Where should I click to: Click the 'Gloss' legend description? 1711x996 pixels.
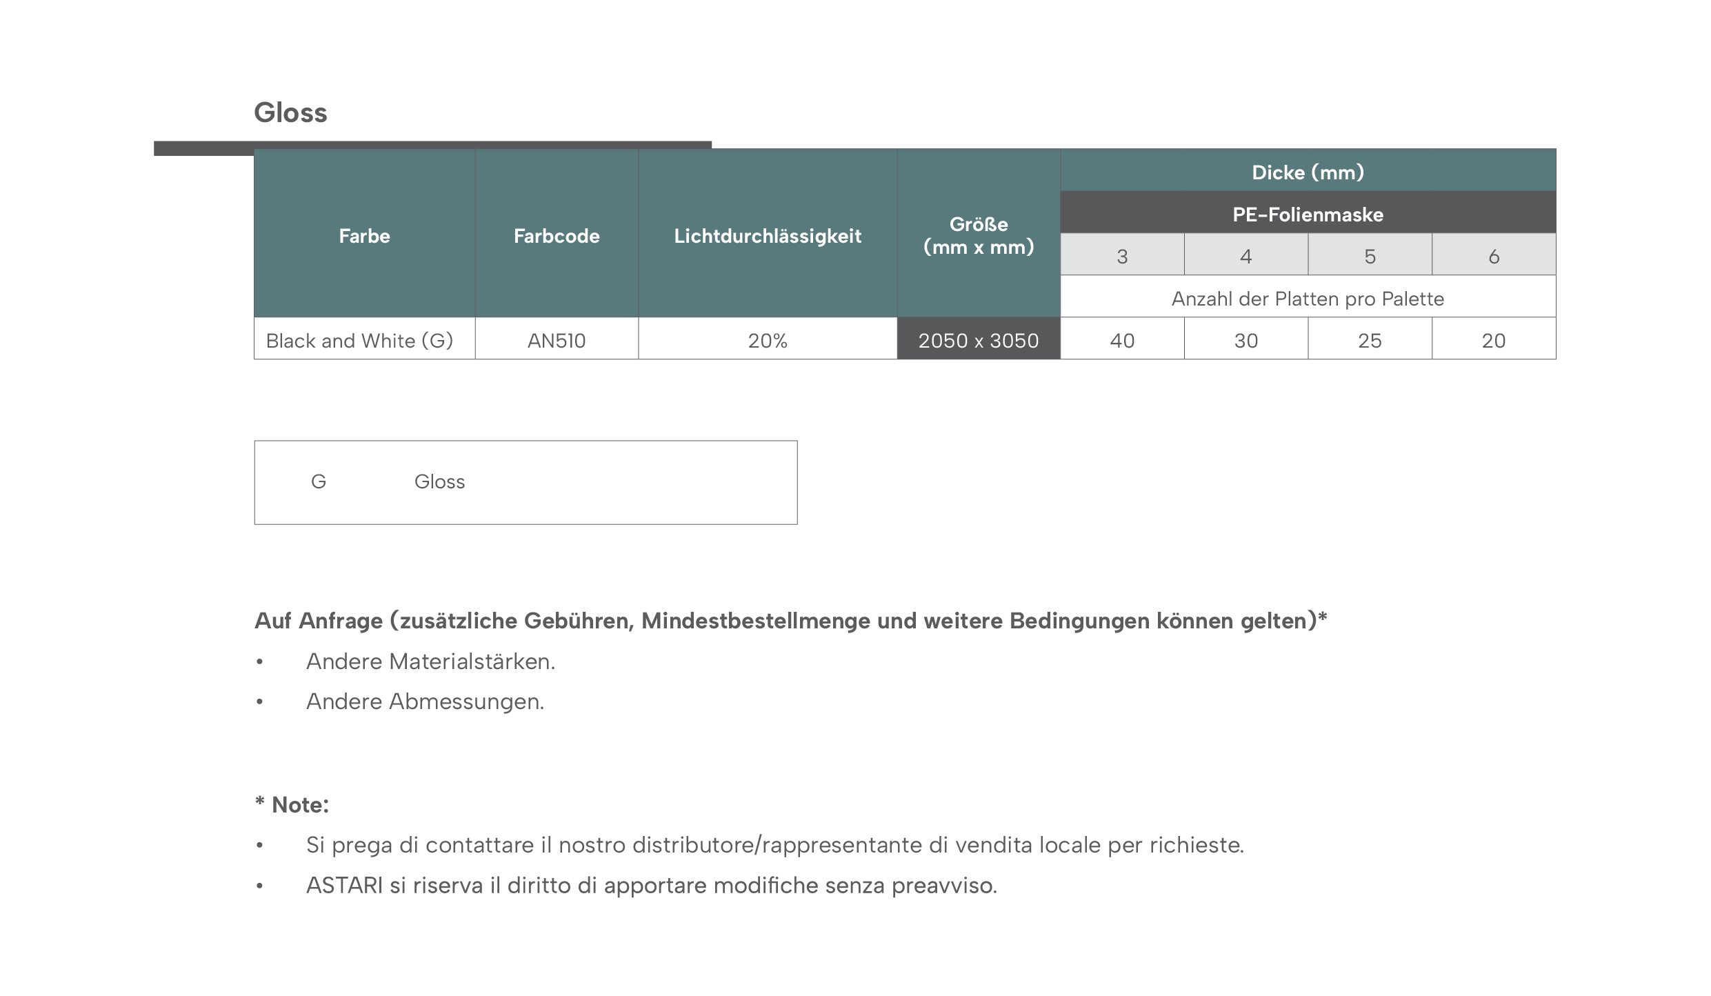pos(439,481)
